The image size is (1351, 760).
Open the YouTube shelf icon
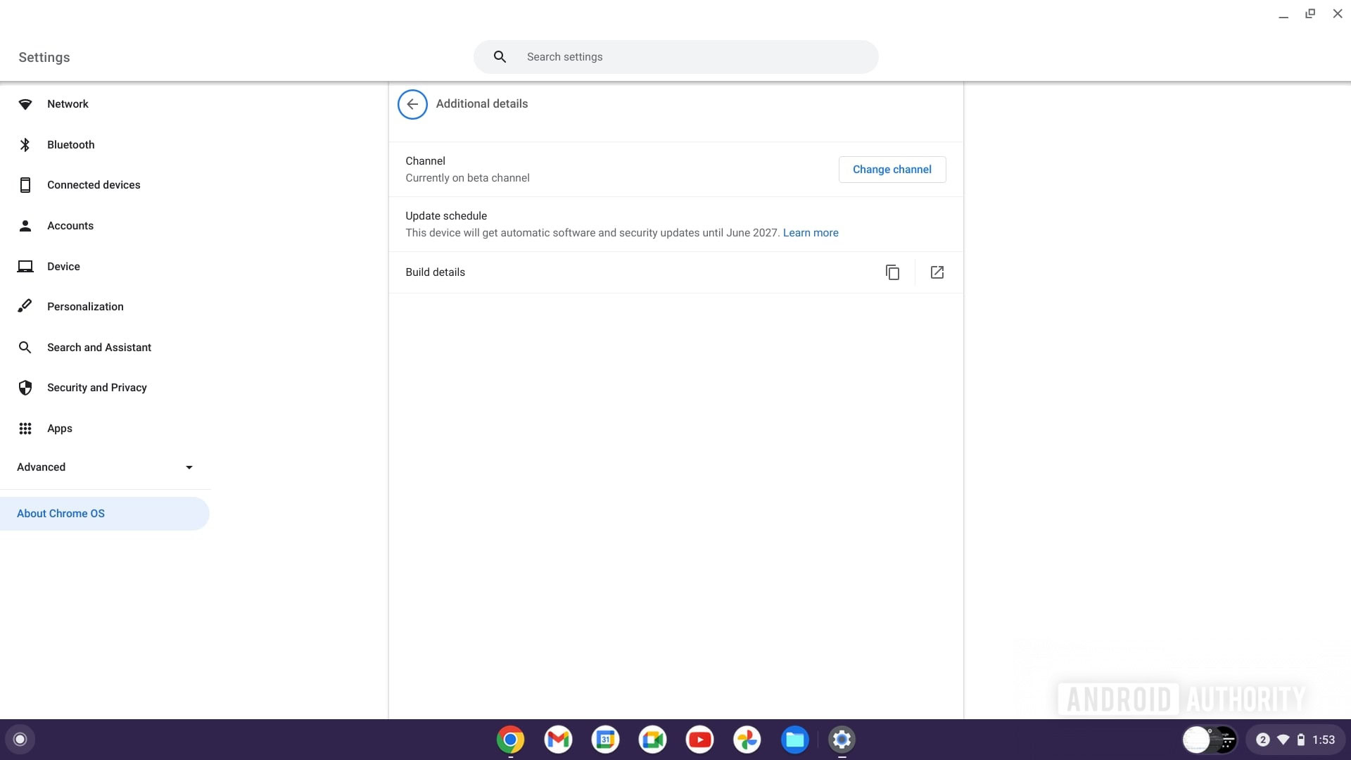click(699, 740)
